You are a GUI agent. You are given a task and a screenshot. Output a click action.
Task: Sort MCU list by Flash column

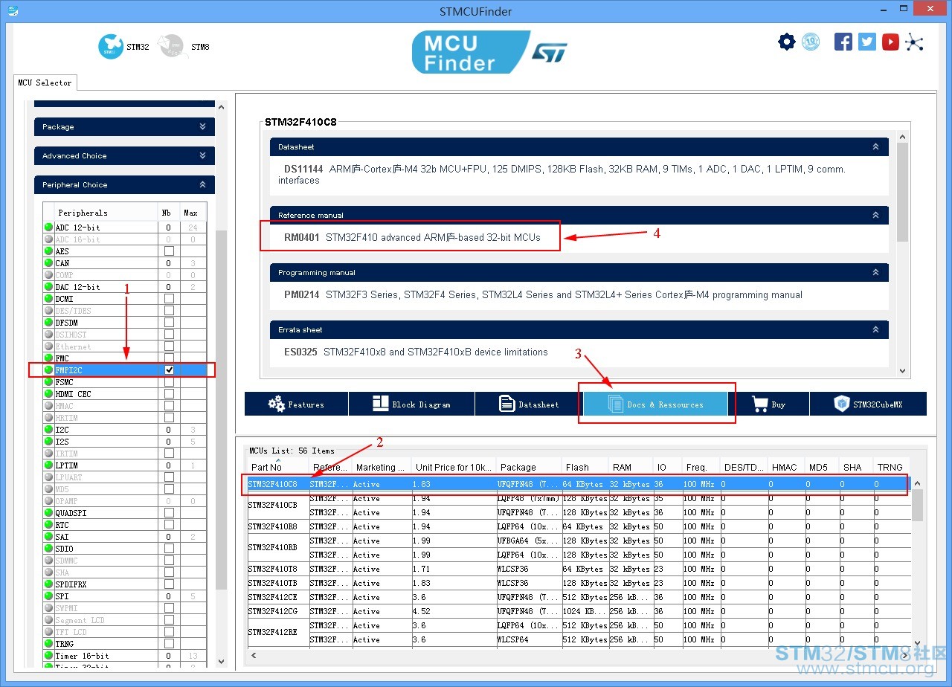click(585, 468)
